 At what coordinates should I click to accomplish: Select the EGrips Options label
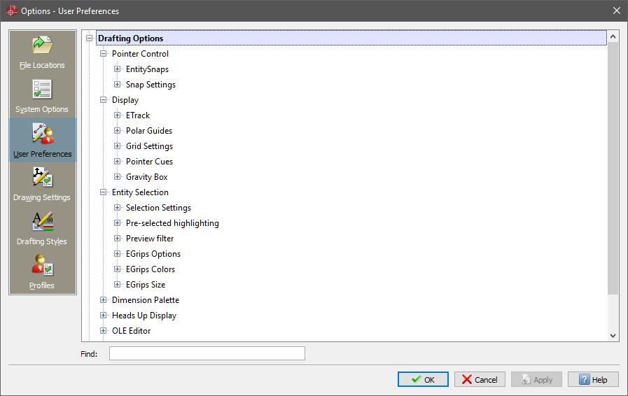coord(153,254)
